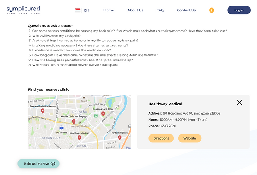Open the Contact Us page
The width and height of the screenshot is (257, 175).
pos(186,10)
